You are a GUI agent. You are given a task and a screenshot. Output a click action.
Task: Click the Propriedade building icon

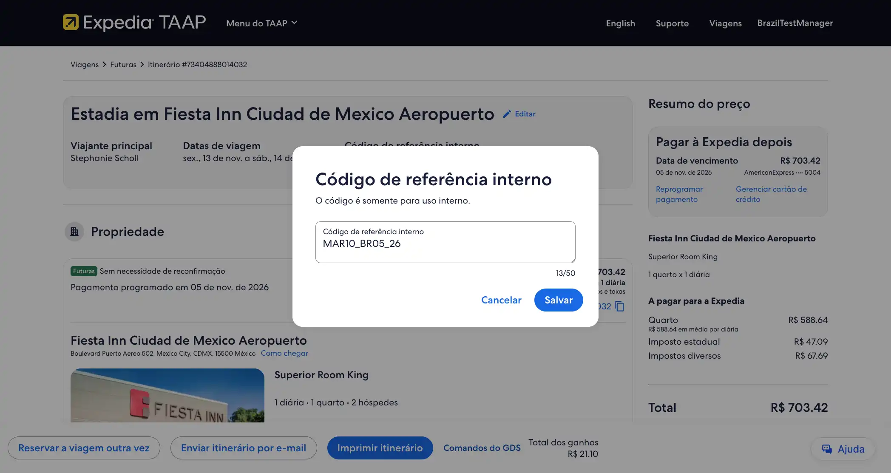[x=74, y=232]
